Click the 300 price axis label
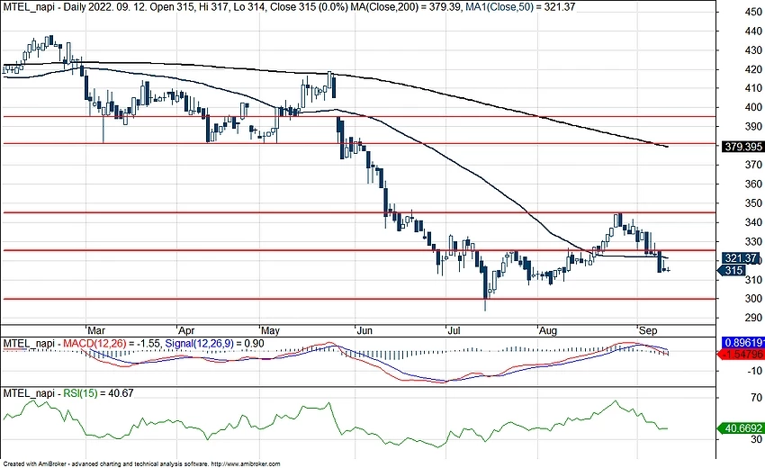The image size is (765, 468). (x=753, y=299)
